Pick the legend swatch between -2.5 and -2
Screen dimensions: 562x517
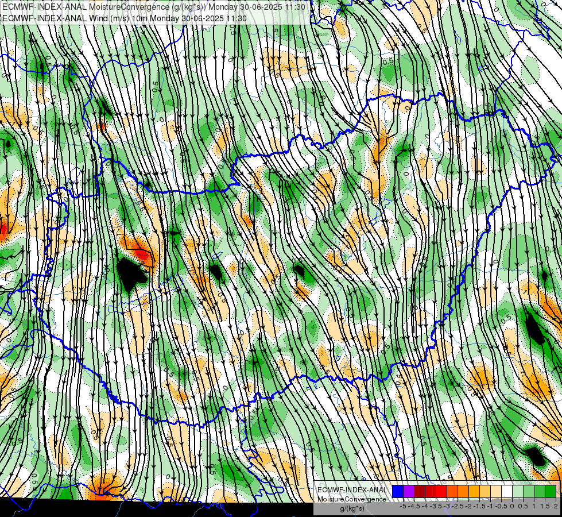pos(452,491)
